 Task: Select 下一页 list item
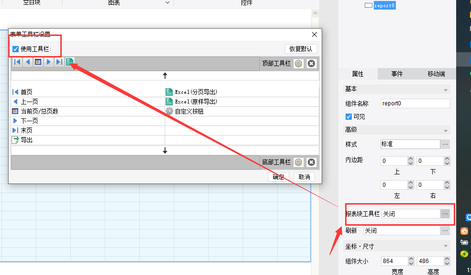88,121
